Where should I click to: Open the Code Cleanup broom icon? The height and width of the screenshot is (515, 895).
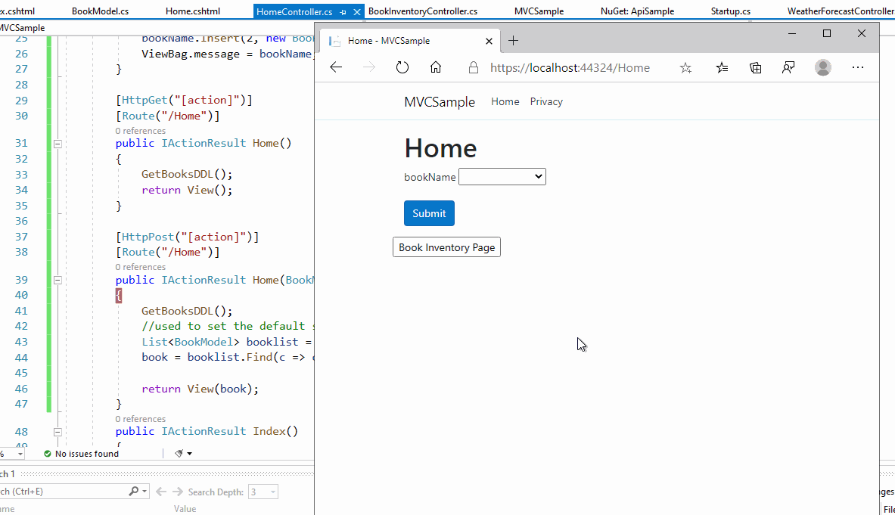(179, 453)
